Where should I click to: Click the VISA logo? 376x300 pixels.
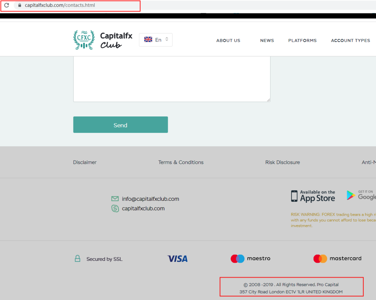tap(178, 258)
